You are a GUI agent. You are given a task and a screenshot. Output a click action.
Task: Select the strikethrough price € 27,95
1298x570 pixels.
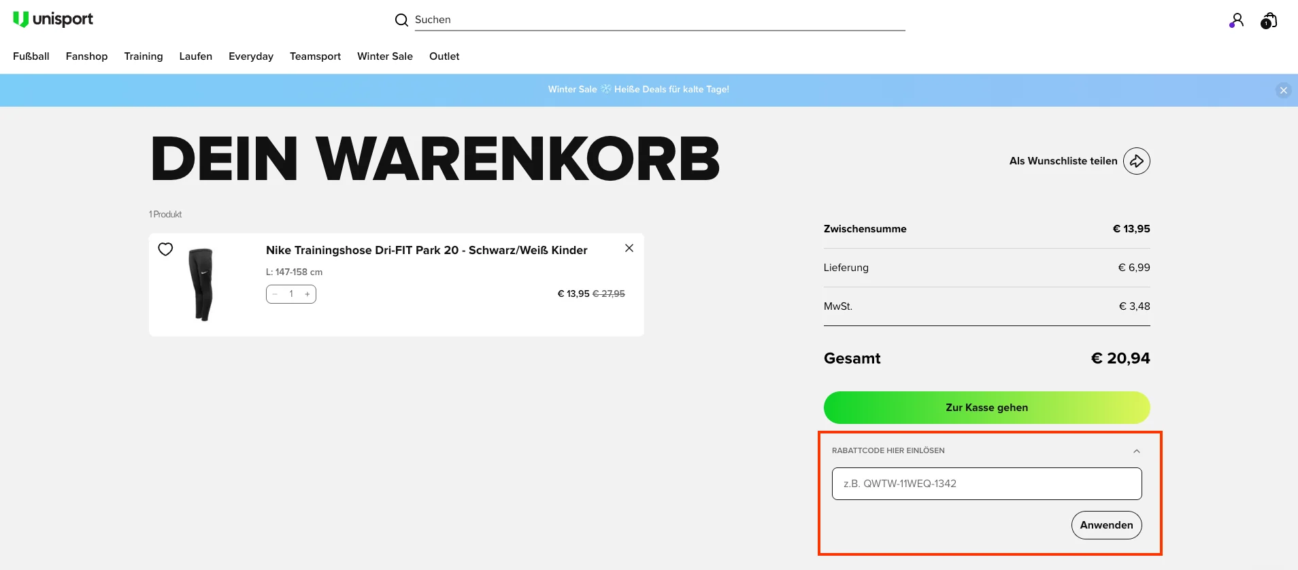click(x=609, y=293)
